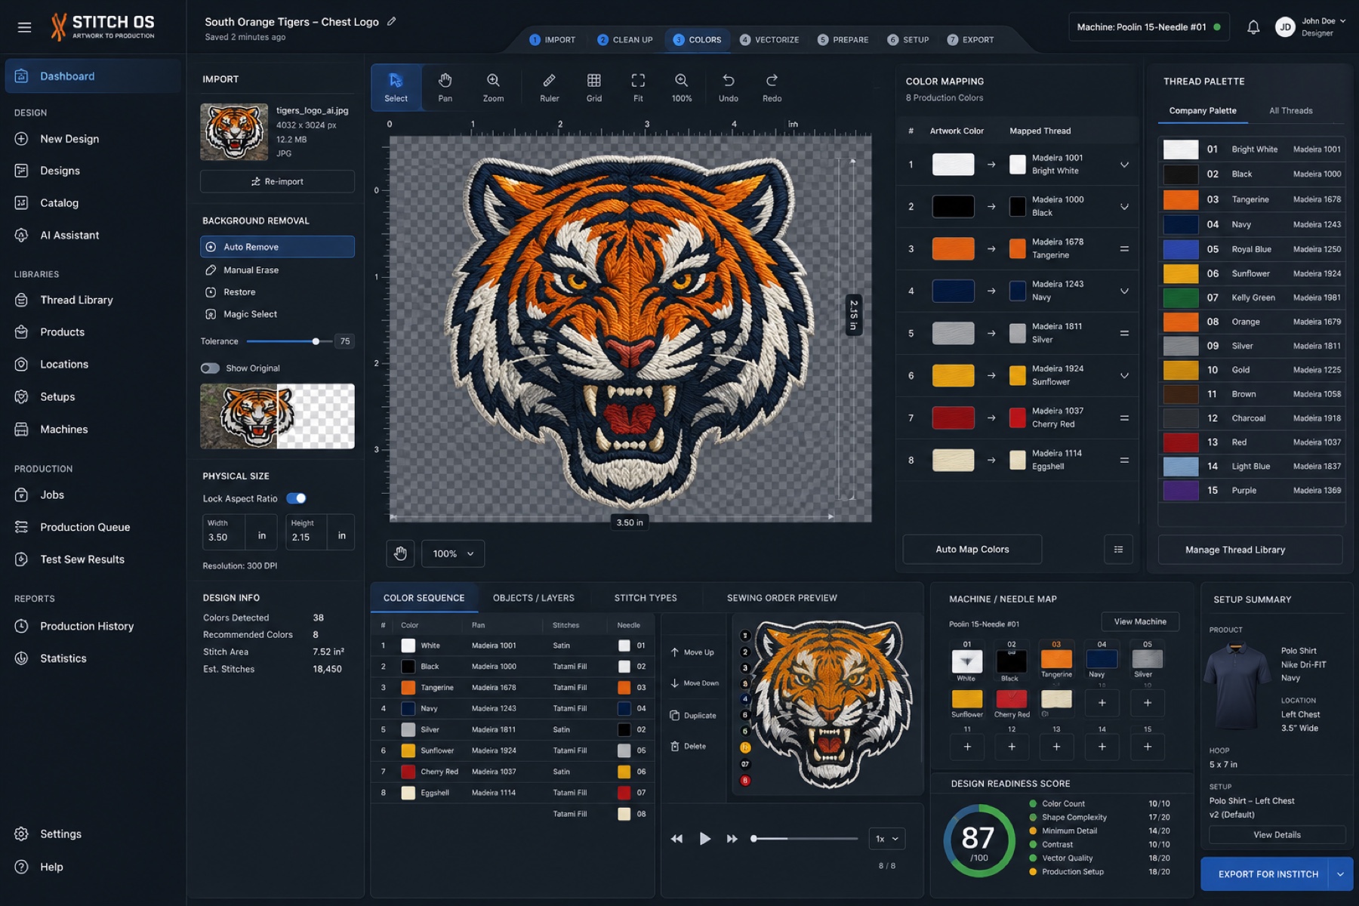
Task: Activate the Zoom tool
Action: [x=493, y=88]
